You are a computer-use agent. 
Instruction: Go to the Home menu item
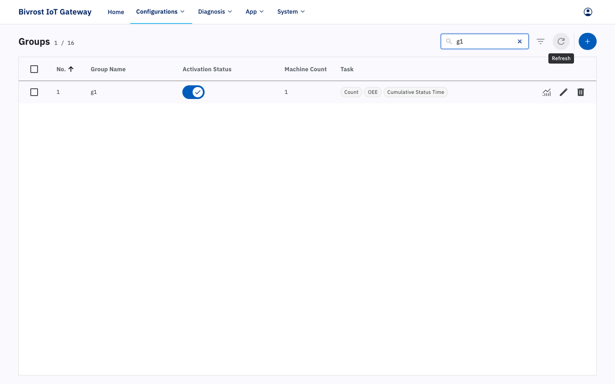pos(116,12)
